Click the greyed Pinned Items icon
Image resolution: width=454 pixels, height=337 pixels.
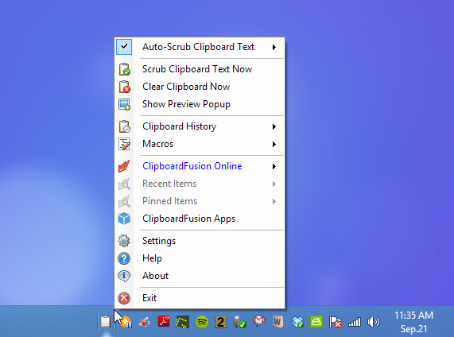124,201
